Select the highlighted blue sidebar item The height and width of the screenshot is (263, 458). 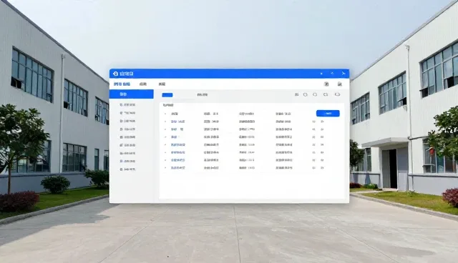(131, 94)
